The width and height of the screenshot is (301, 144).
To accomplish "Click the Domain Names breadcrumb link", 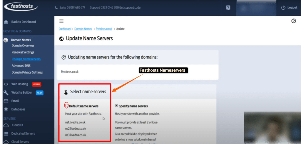I will pyautogui.click(x=83, y=29).
